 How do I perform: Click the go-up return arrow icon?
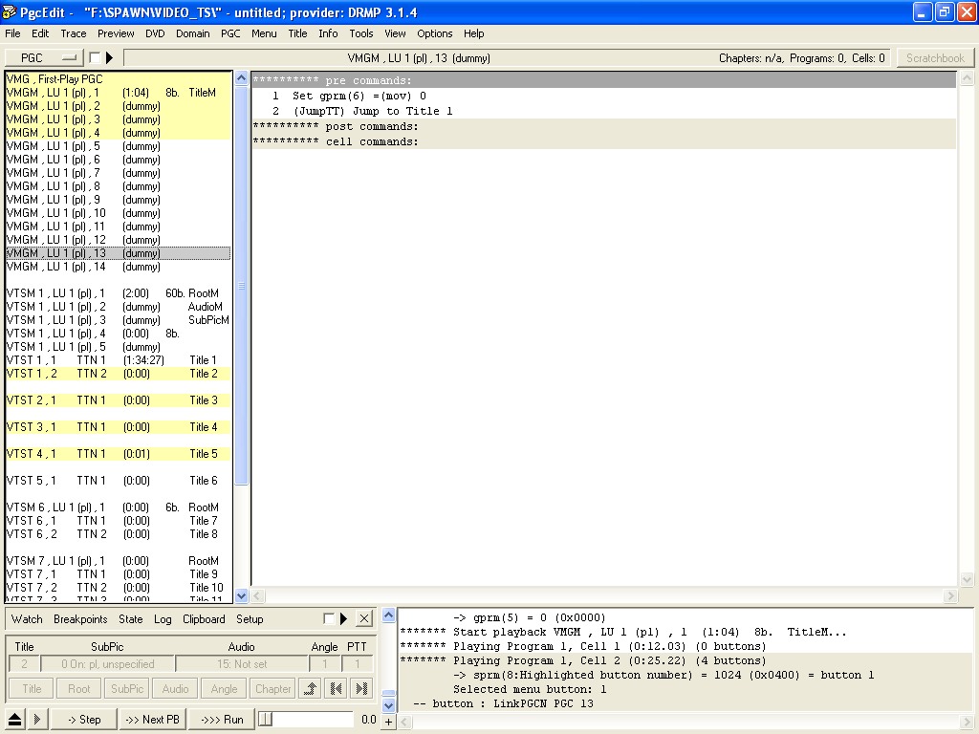coord(311,688)
